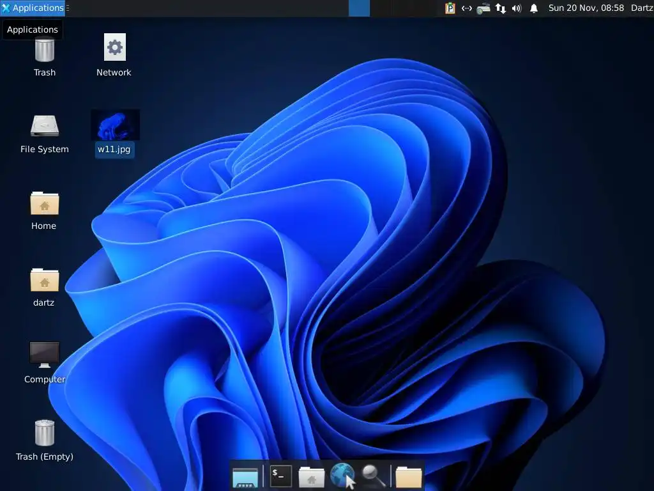Select the w11.jpg image thumbnail

115,125
